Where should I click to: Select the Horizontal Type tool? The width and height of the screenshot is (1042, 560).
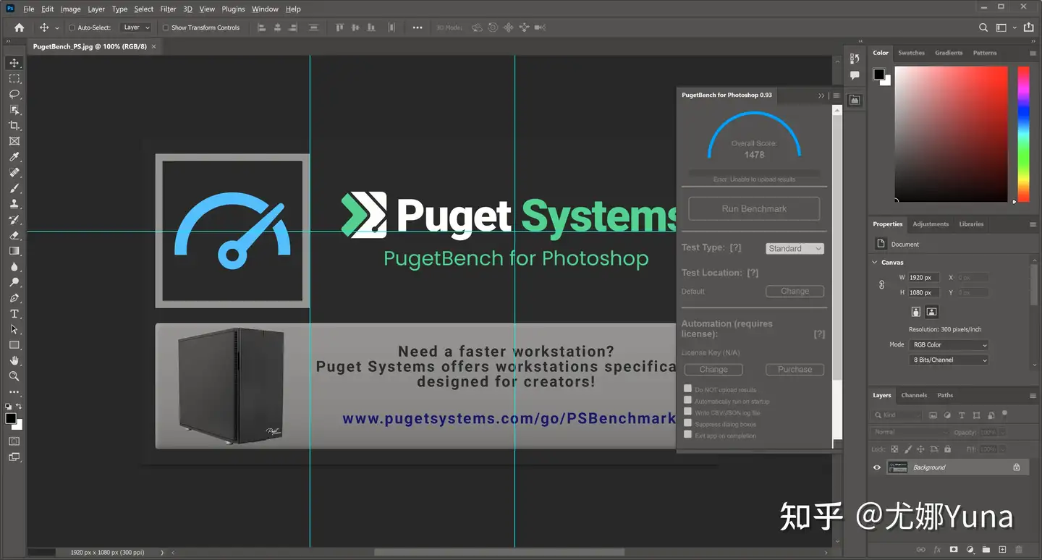14,314
